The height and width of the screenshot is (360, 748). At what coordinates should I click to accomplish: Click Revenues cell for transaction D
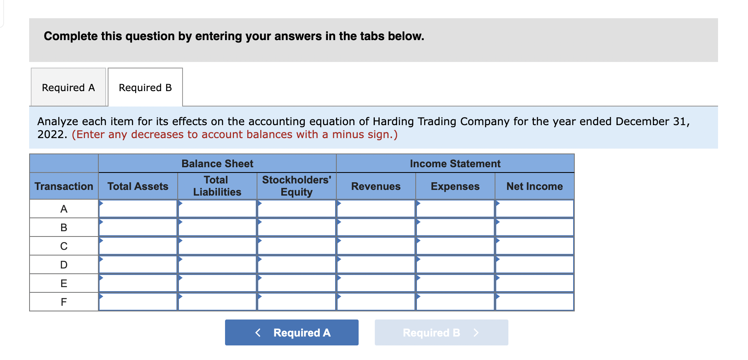click(376, 264)
